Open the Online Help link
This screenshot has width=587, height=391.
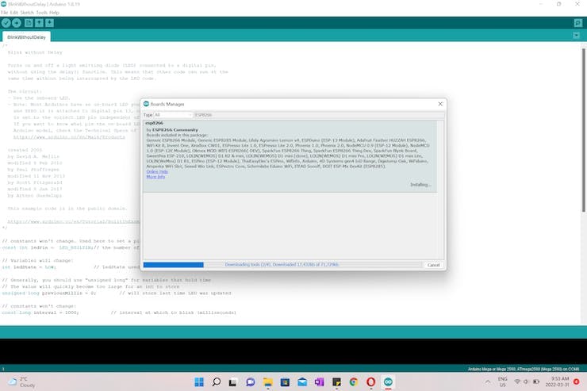point(157,171)
